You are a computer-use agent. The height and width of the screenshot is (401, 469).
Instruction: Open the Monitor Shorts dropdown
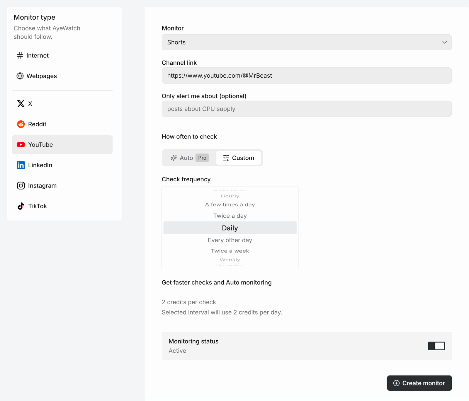[307, 42]
